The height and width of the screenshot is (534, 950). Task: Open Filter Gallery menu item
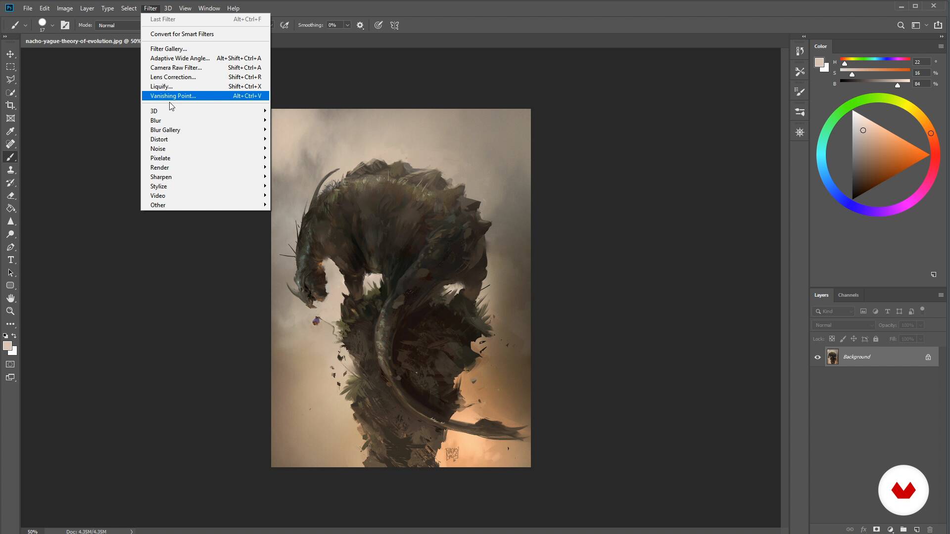tap(205, 49)
